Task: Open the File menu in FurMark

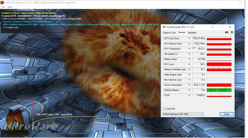Action: point(3,7)
